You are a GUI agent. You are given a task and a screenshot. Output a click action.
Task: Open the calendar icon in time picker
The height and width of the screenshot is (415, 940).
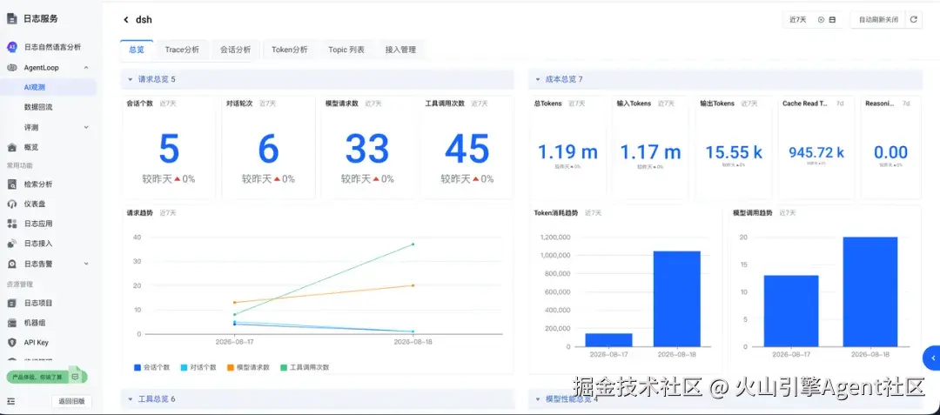coord(832,20)
